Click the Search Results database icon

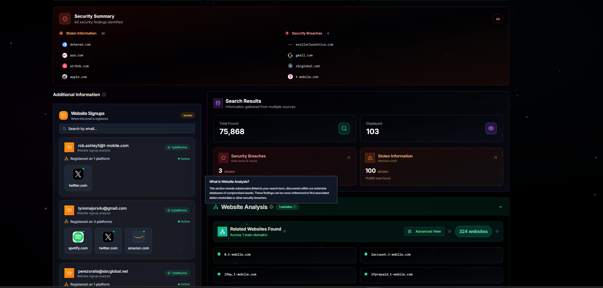point(218,103)
